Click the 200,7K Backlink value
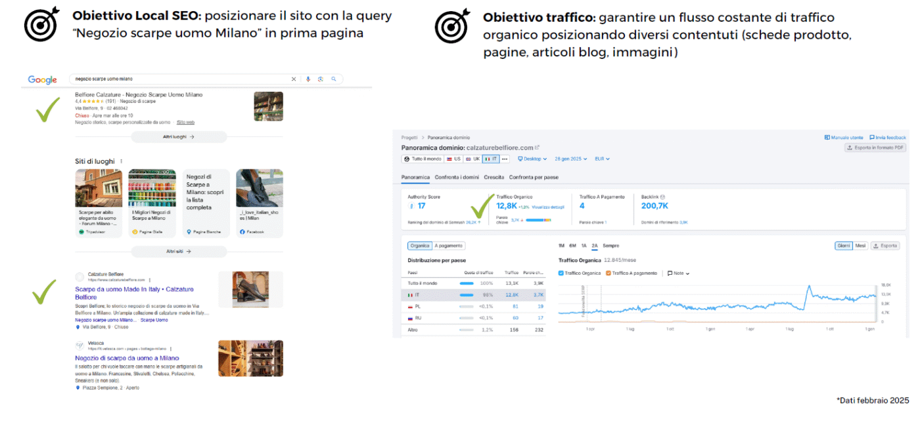Image resolution: width=920 pixels, height=423 pixels. [655, 206]
